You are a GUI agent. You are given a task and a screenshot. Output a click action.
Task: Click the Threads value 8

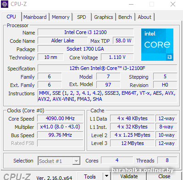[x=167, y=160]
